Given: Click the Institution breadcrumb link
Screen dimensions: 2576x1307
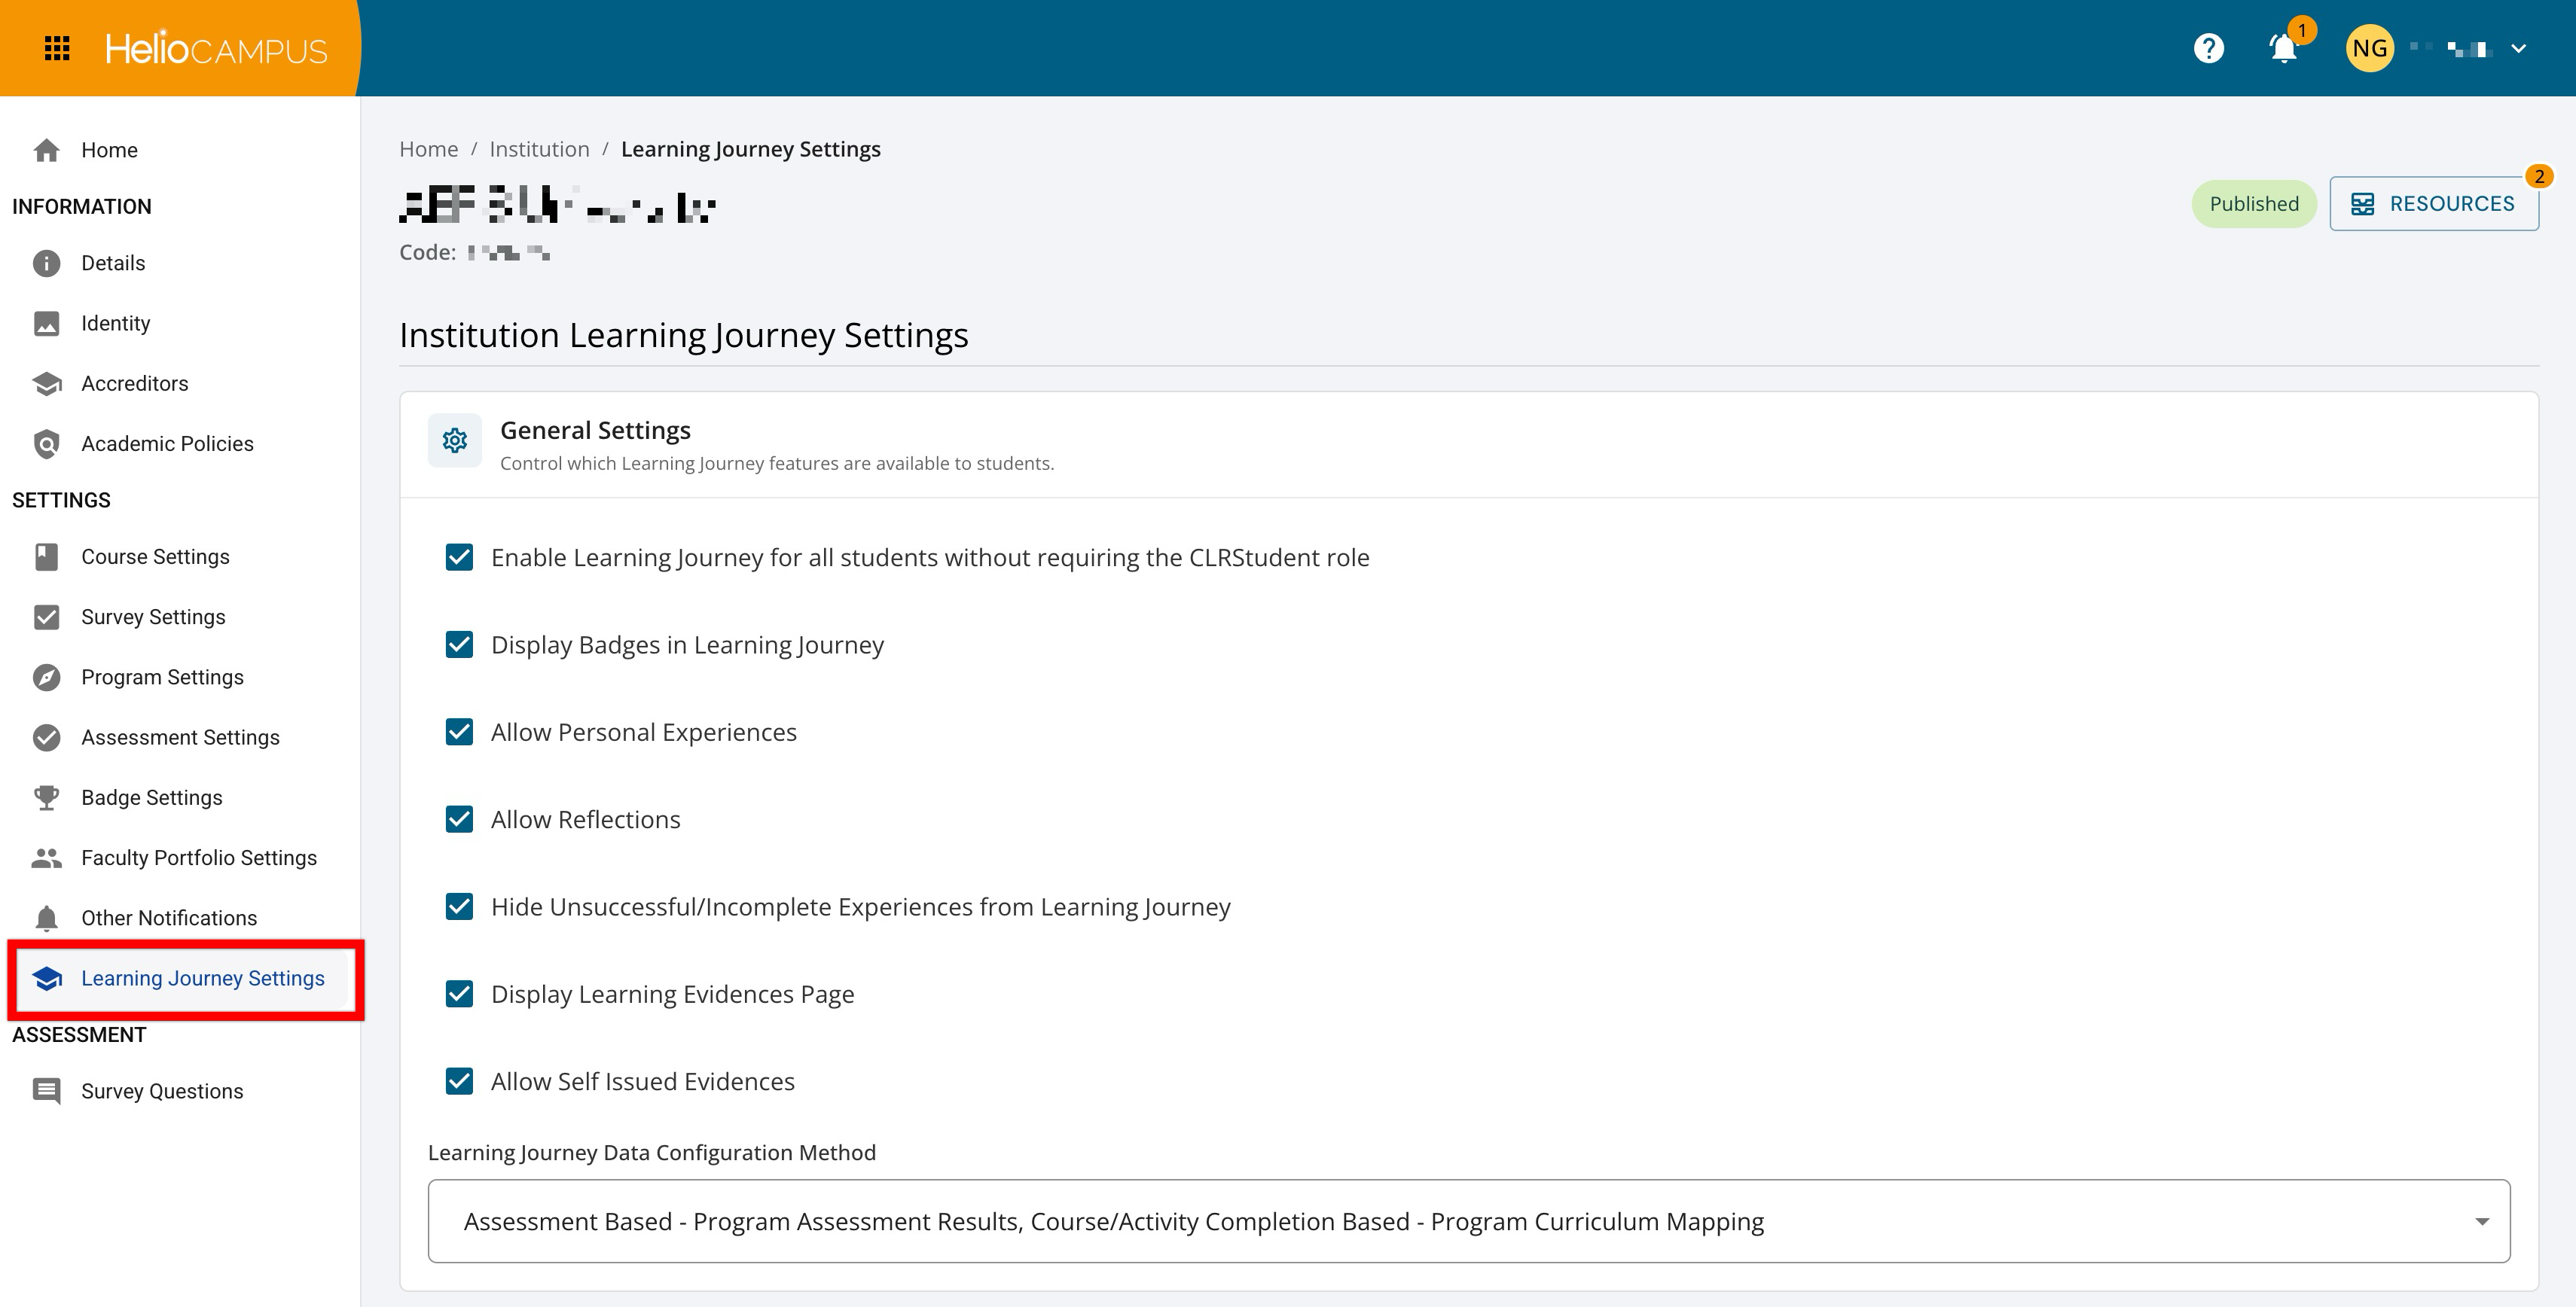Looking at the screenshot, I should [x=539, y=149].
